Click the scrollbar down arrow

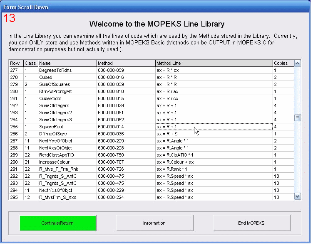point(297,196)
